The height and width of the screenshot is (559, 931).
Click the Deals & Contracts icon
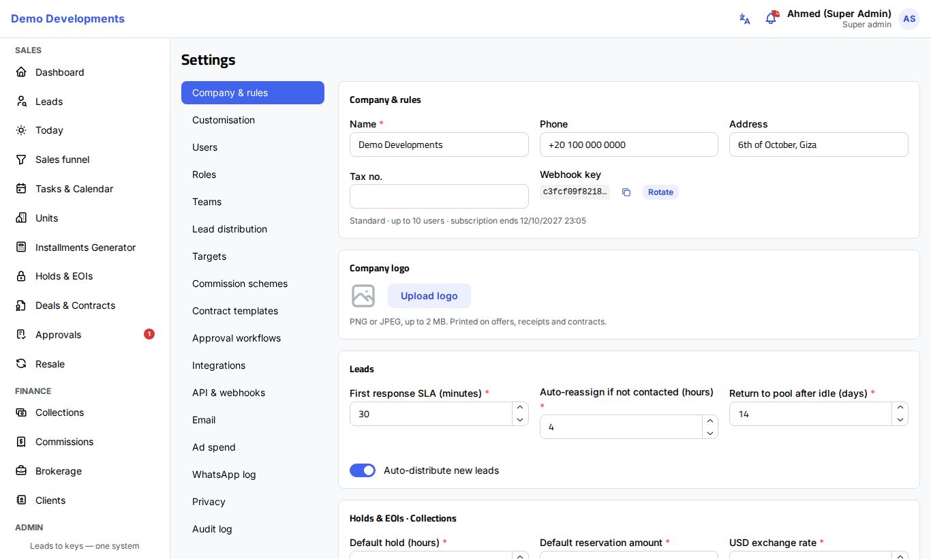click(x=21, y=305)
